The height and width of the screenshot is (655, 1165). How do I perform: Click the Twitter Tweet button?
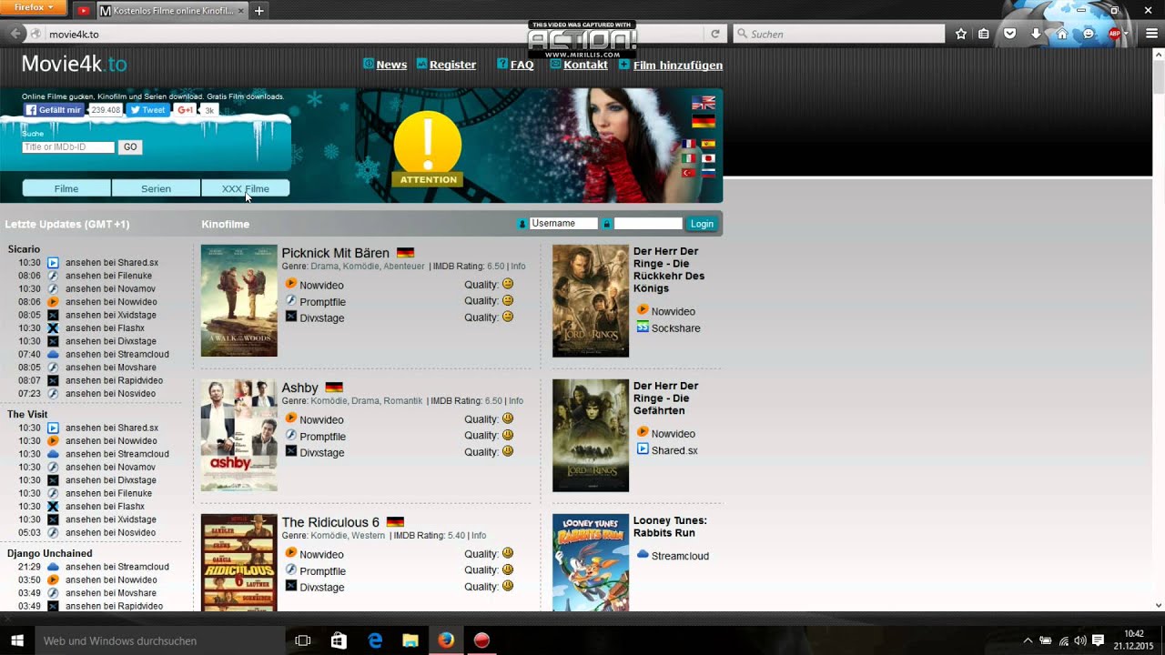point(147,110)
